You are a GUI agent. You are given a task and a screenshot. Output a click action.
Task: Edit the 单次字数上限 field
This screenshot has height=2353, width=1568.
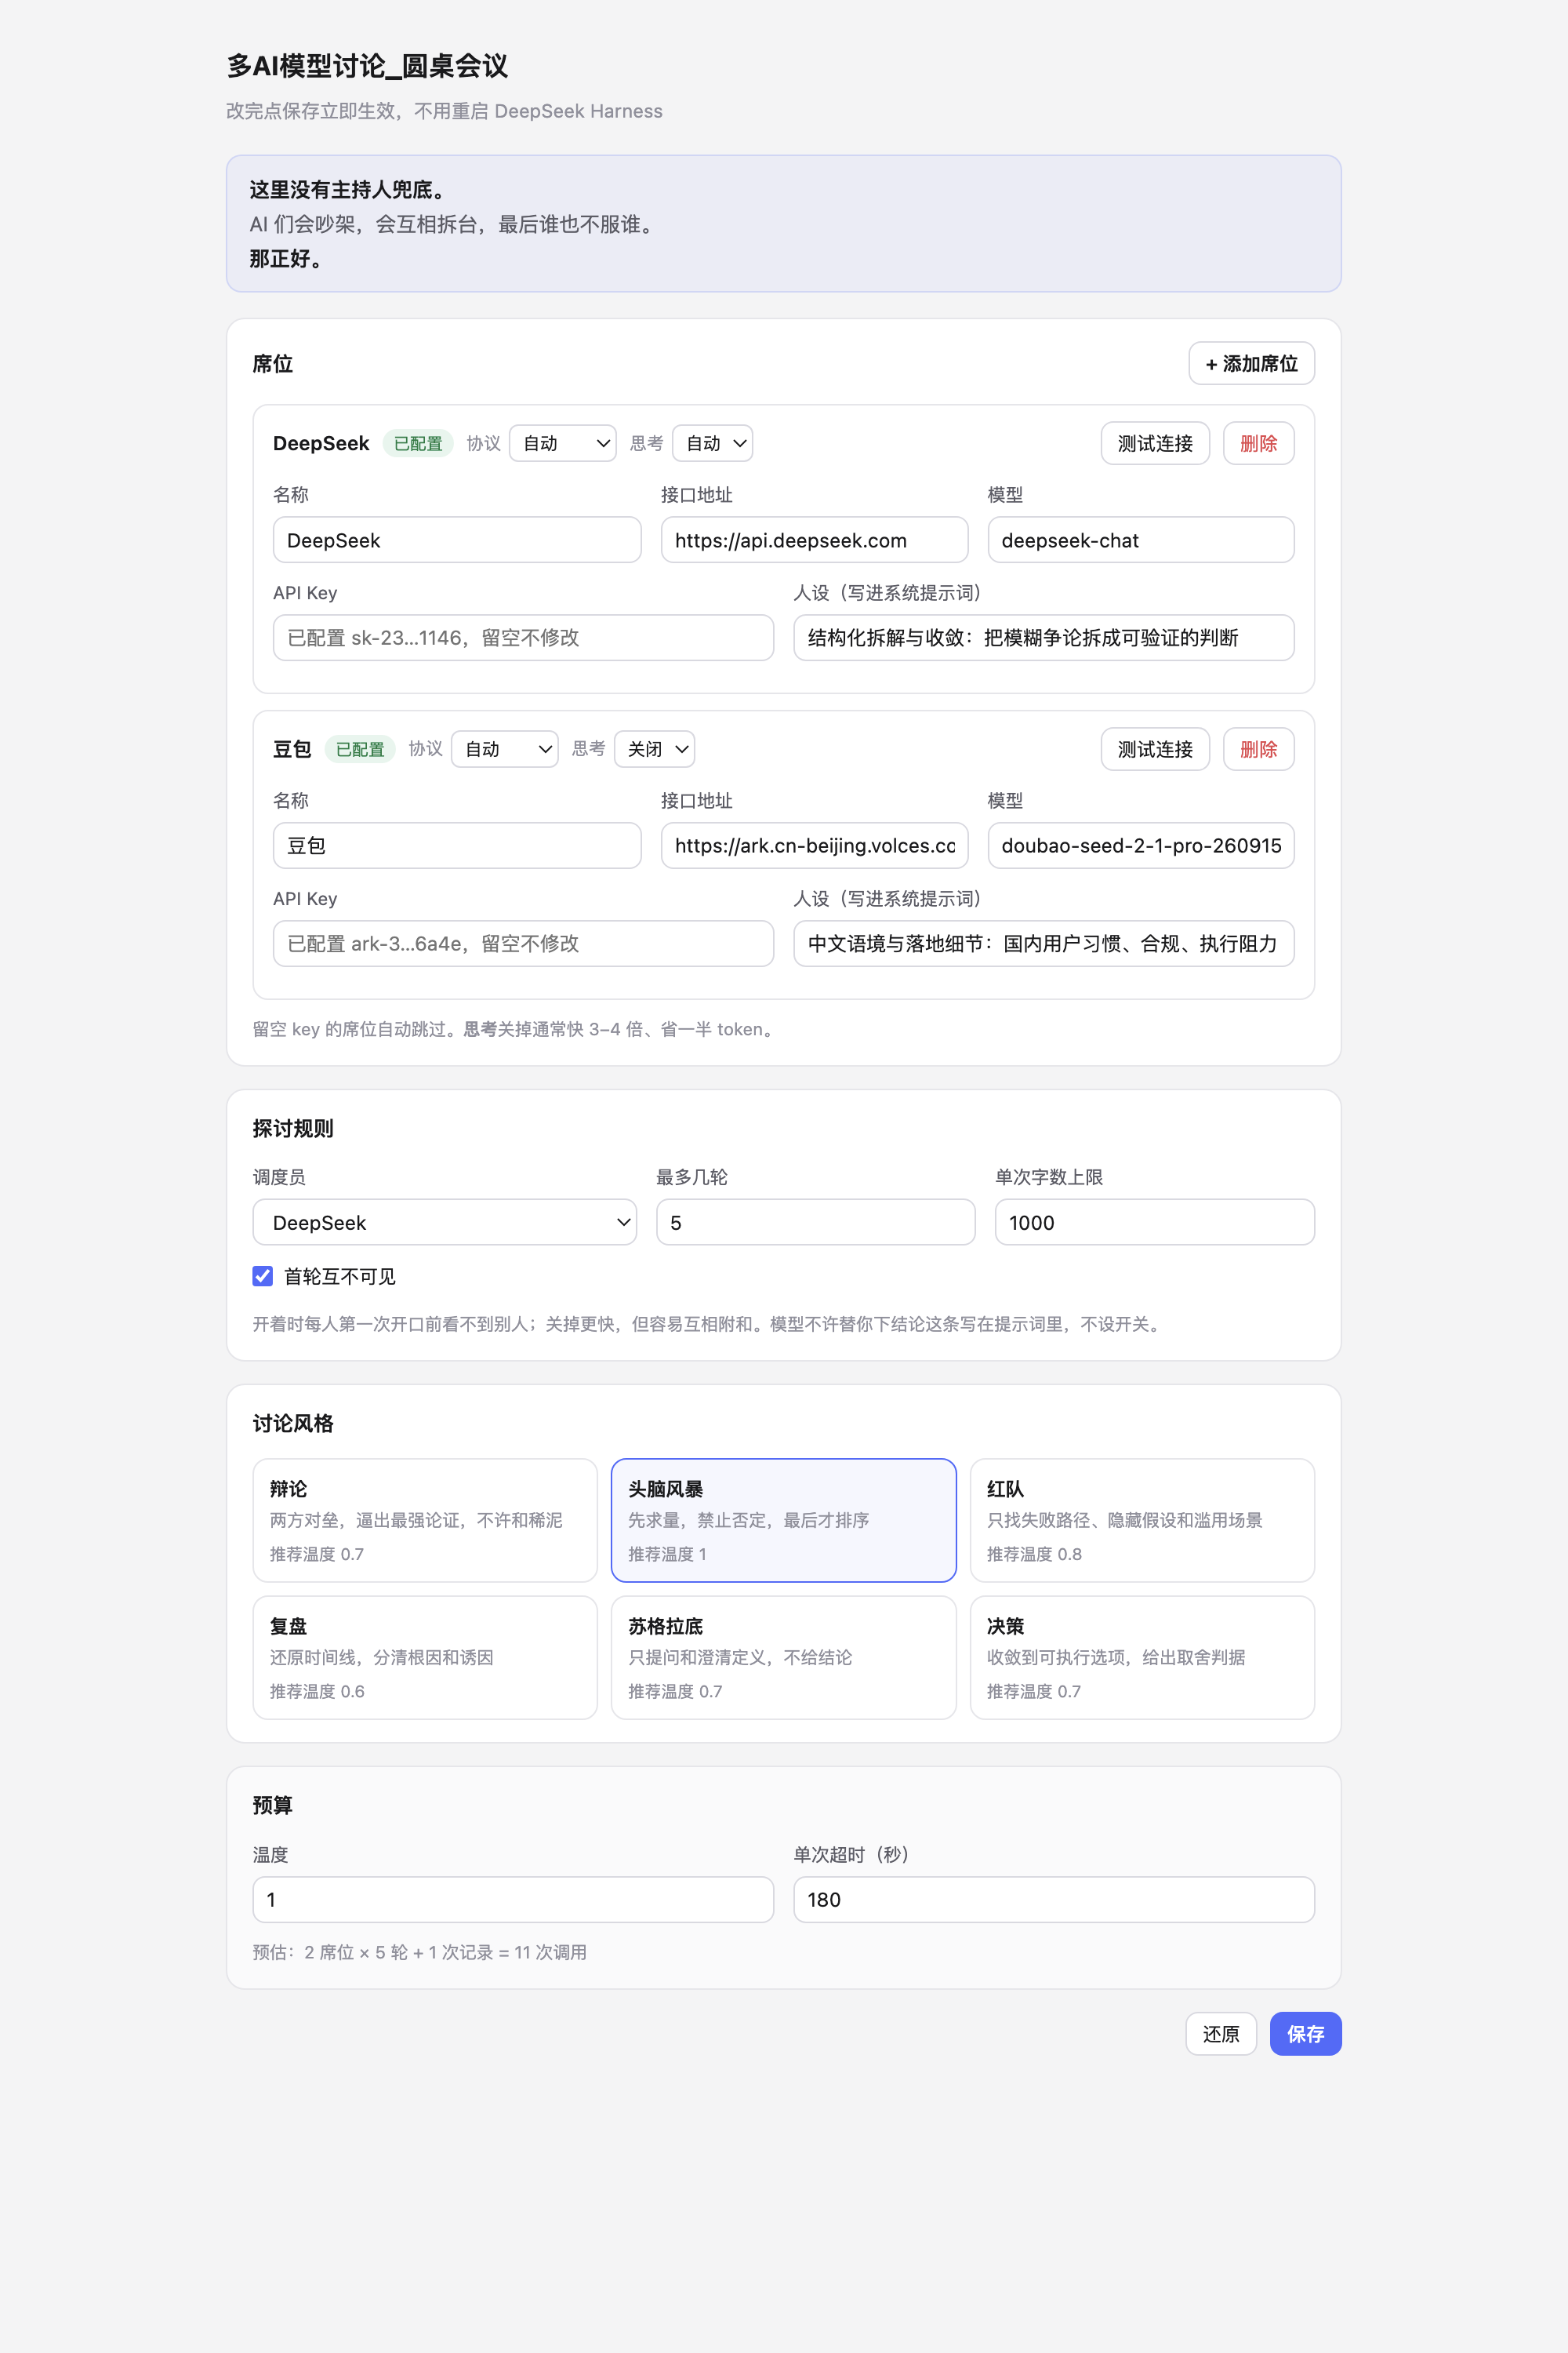(x=1154, y=1223)
